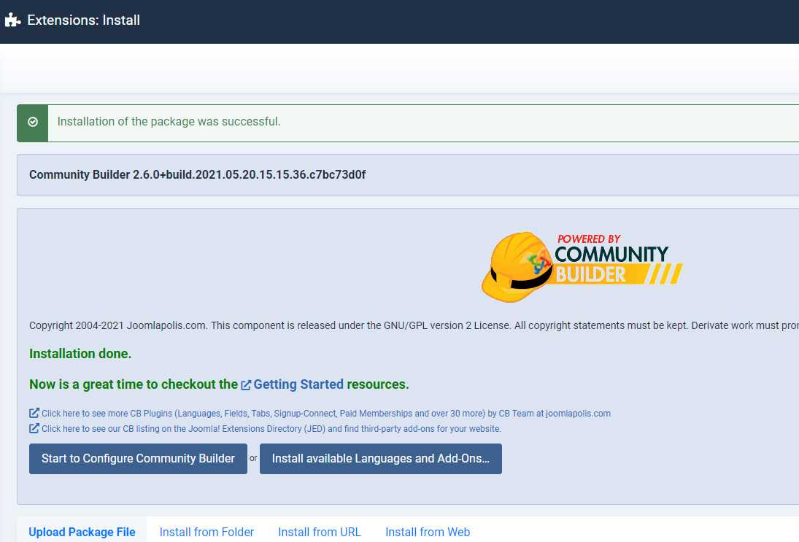
Task: Click the external-link icon before JED listing link
Action: point(34,428)
